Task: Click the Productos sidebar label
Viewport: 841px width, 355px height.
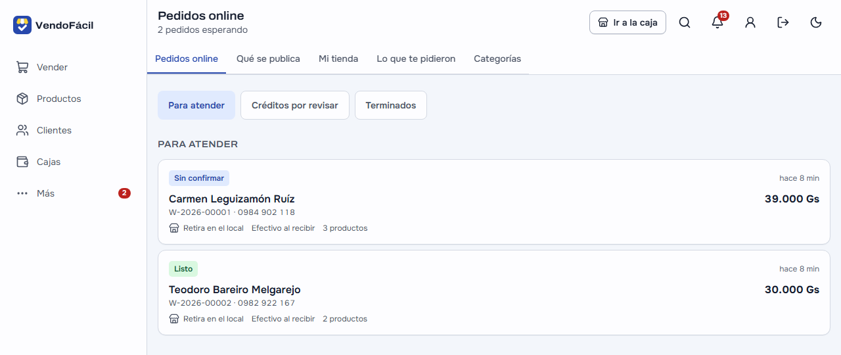Action: tap(59, 99)
